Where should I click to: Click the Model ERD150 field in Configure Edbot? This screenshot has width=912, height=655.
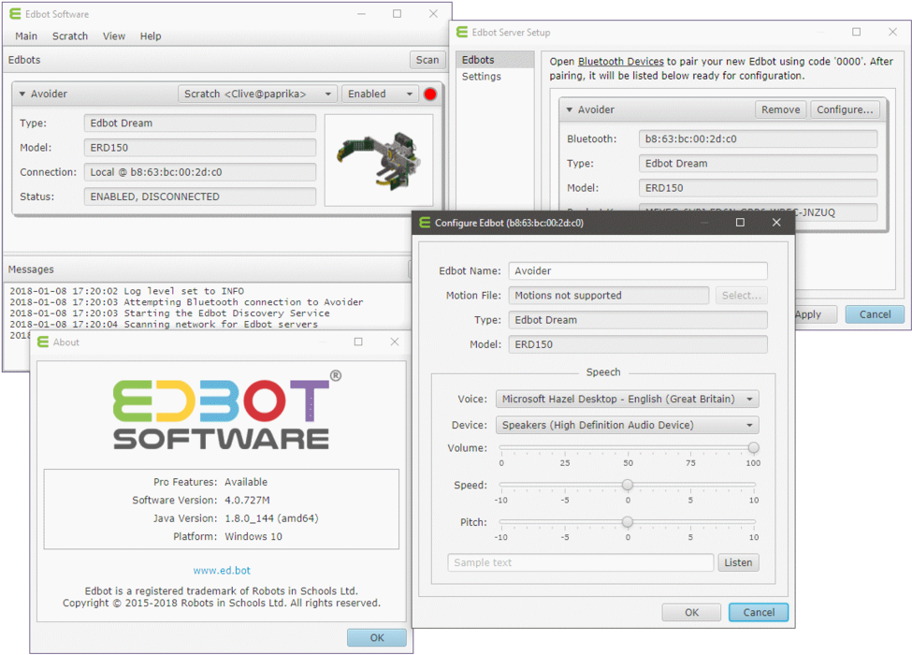[638, 344]
